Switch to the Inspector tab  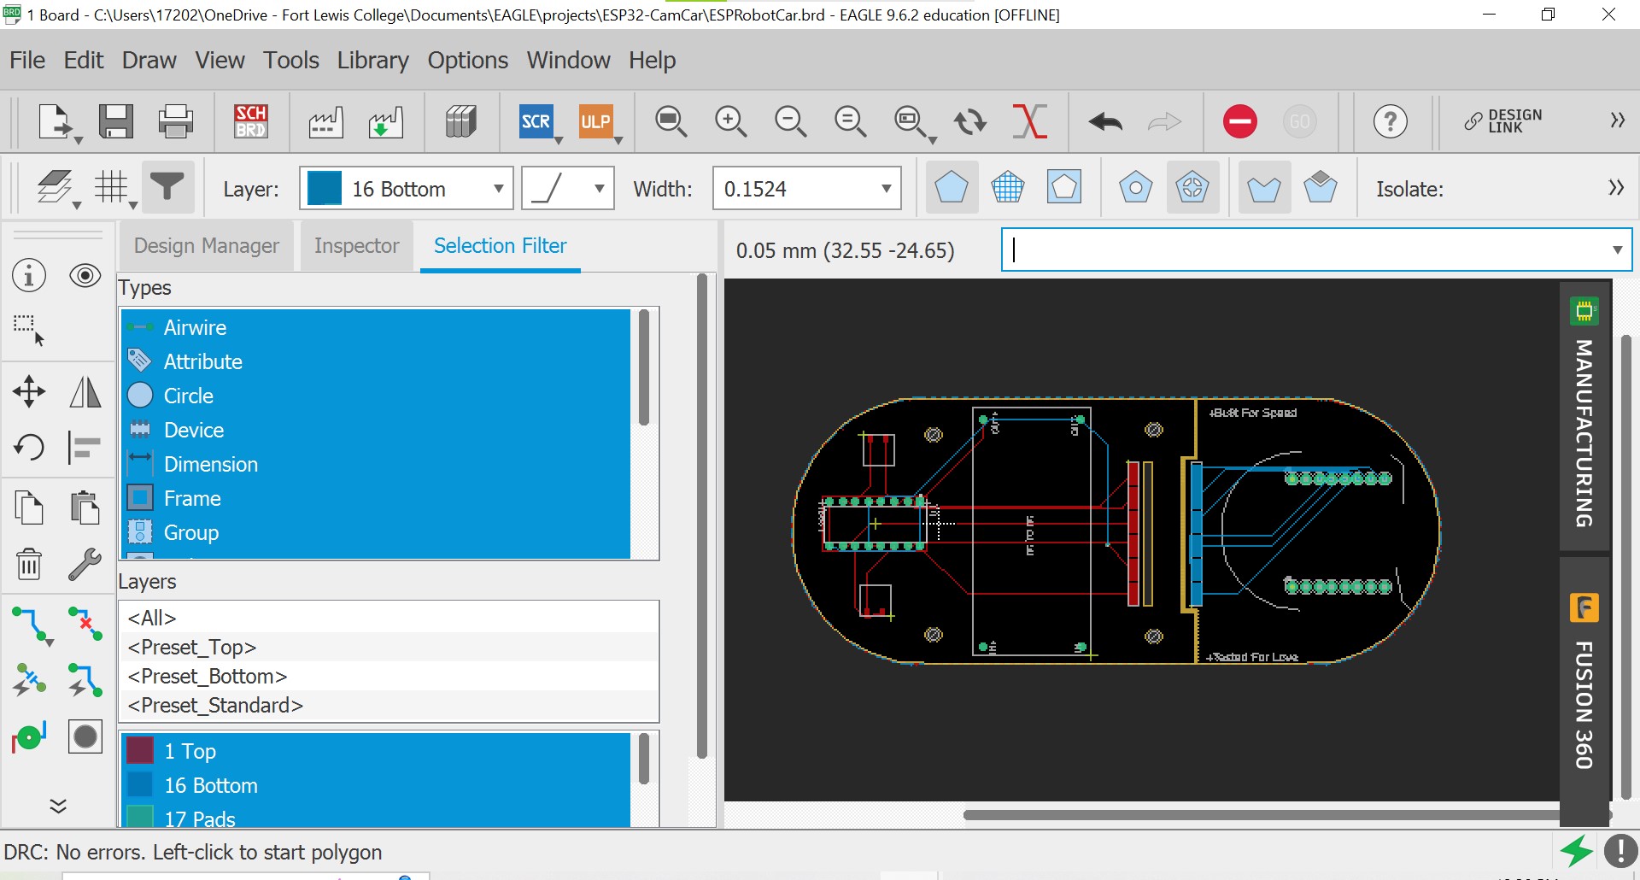[356, 246]
